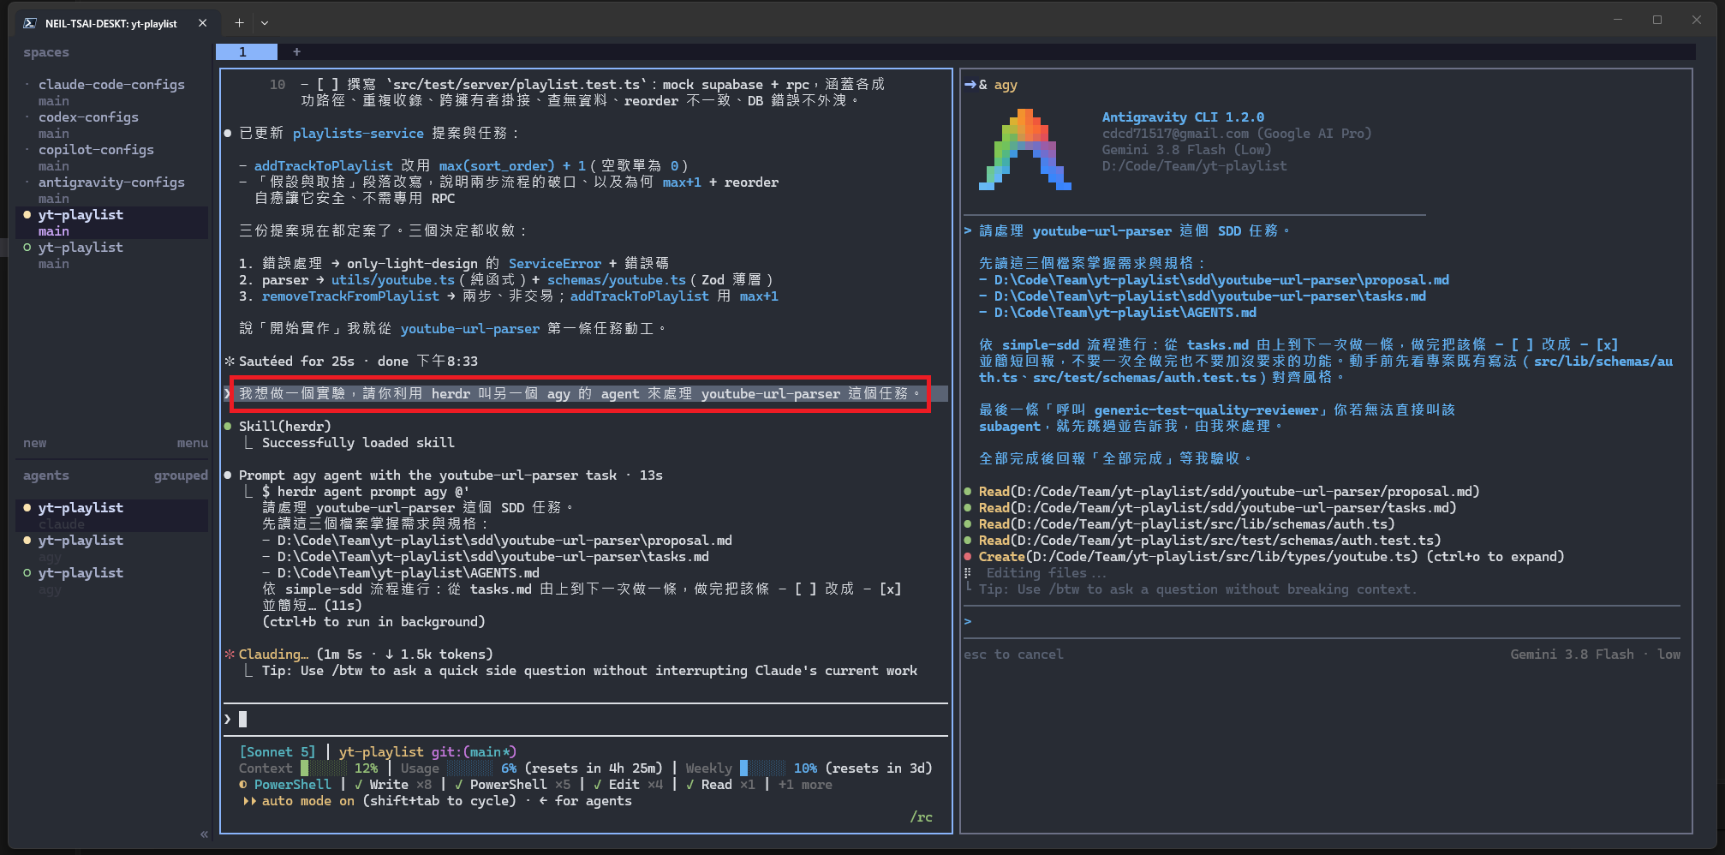Close the NEIL-TSAI-DESKT: yt-playlist tab
Viewport: 1725px width, 855px height.
(x=202, y=23)
